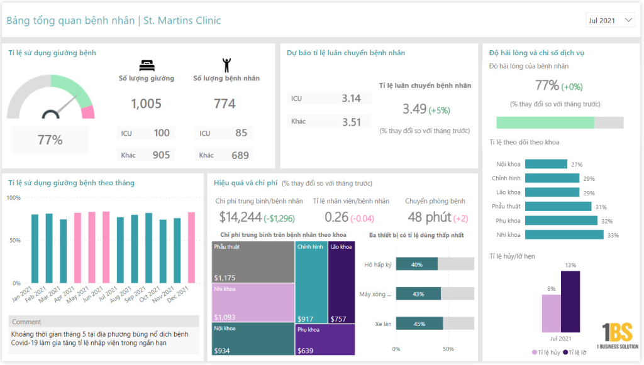Select the Xe lăn 45% usage bar
This screenshot has height=365, width=644.
coord(419,323)
